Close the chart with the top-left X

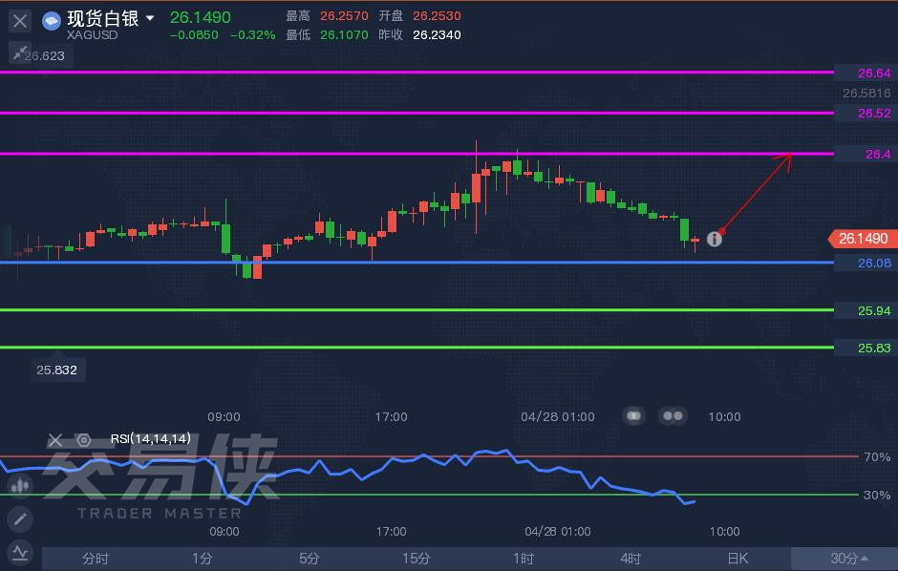(x=20, y=22)
